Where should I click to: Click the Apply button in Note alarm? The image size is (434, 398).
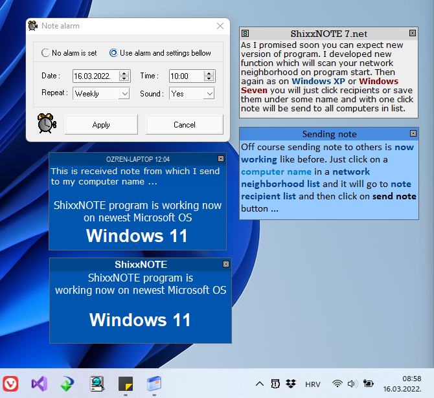pyautogui.click(x=101, y=125)
